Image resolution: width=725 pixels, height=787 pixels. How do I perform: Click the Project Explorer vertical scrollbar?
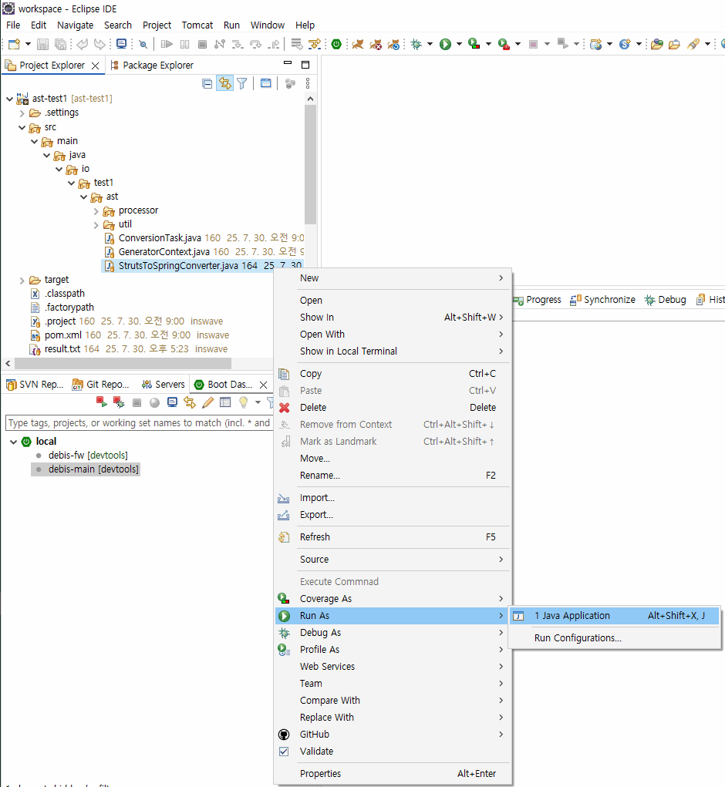coord(310,165)
